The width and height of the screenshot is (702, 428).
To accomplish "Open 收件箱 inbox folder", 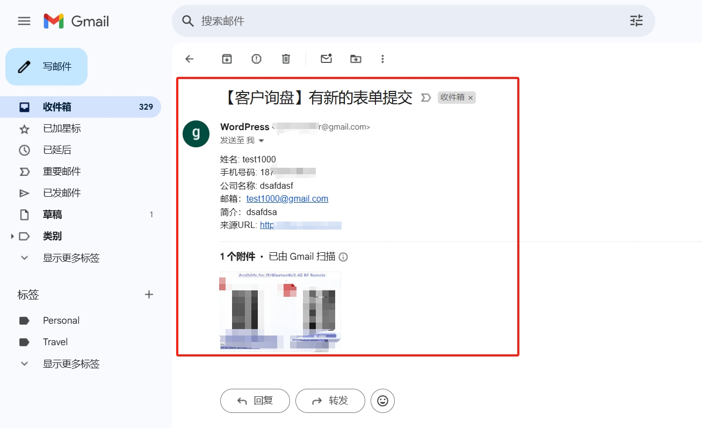I will 81,107.
